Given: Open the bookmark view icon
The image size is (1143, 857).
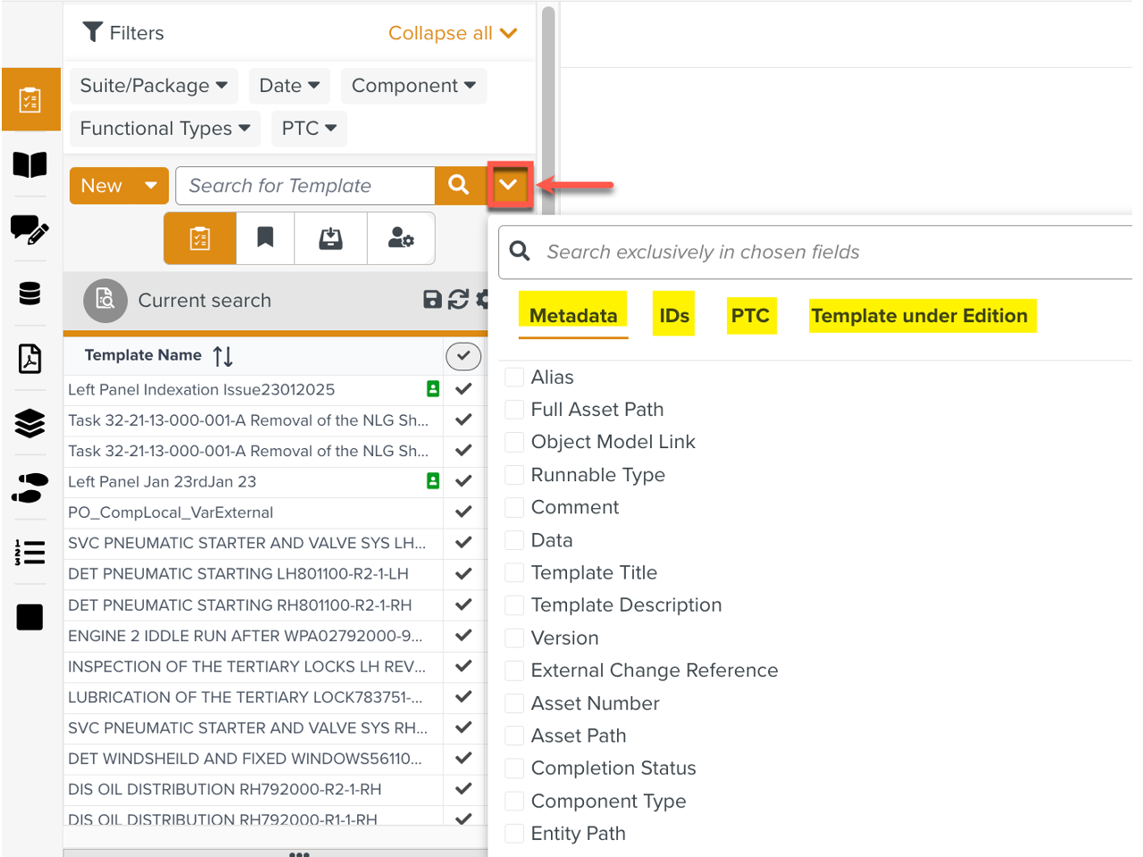Looking at the screenshot, I should pyautogui.click(x=265, y=238).
